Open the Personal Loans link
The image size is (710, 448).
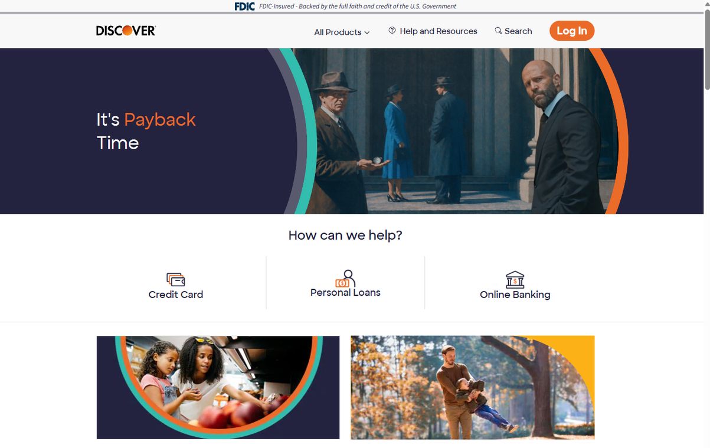[x=345, y=292]
